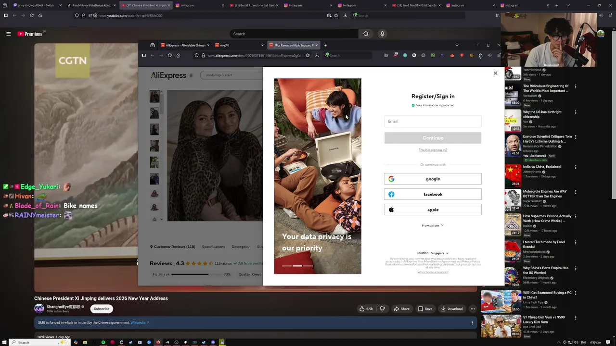The height and width of the screenshot is (346, 616).
Task: Open the taskbar clock showing 4:59 pm
Action: (595, 342)
